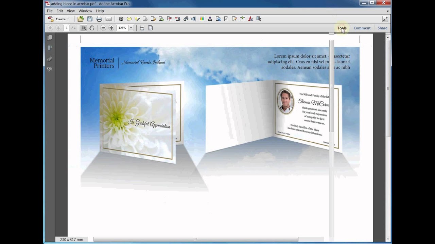Go to previous page arrow
Image resolution: width=435 pixels, height=244 pixels.
coord(50,28)
